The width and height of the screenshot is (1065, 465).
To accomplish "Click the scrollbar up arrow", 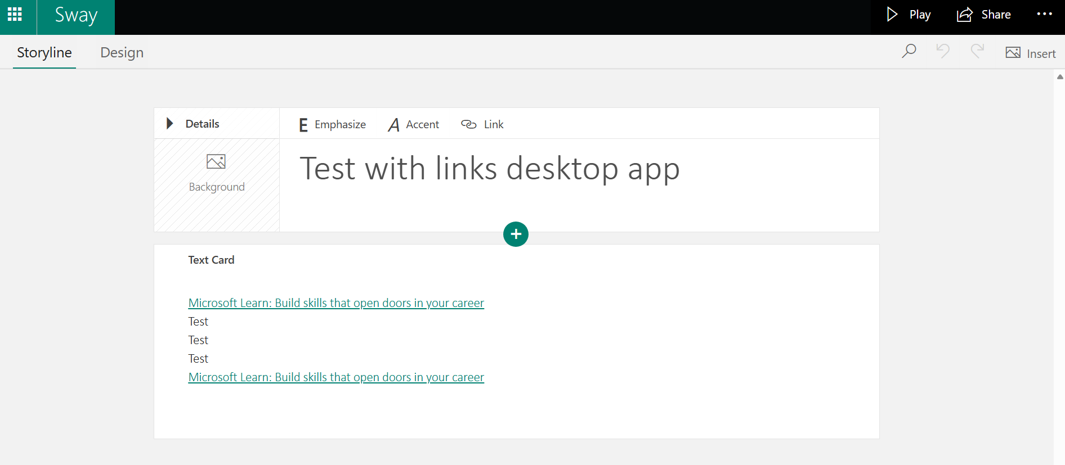I will coord(1060,77).
